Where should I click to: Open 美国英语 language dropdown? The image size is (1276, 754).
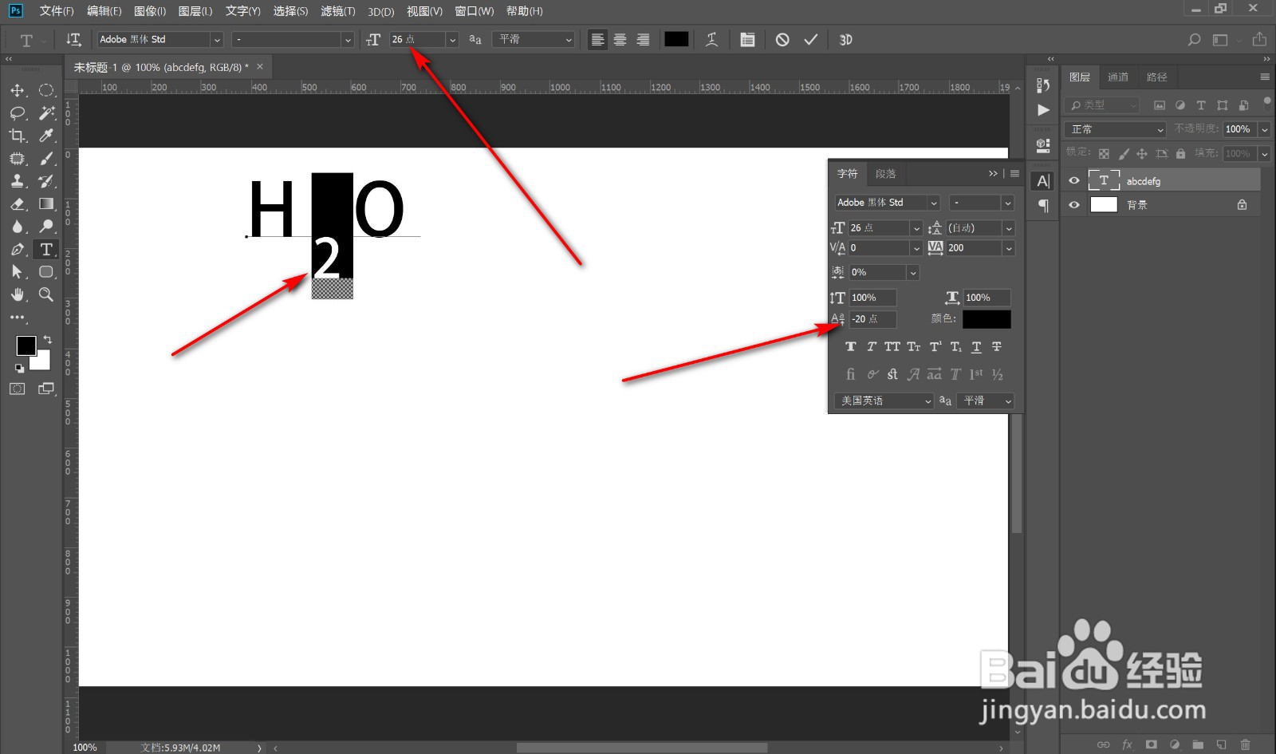pos(884,401)
